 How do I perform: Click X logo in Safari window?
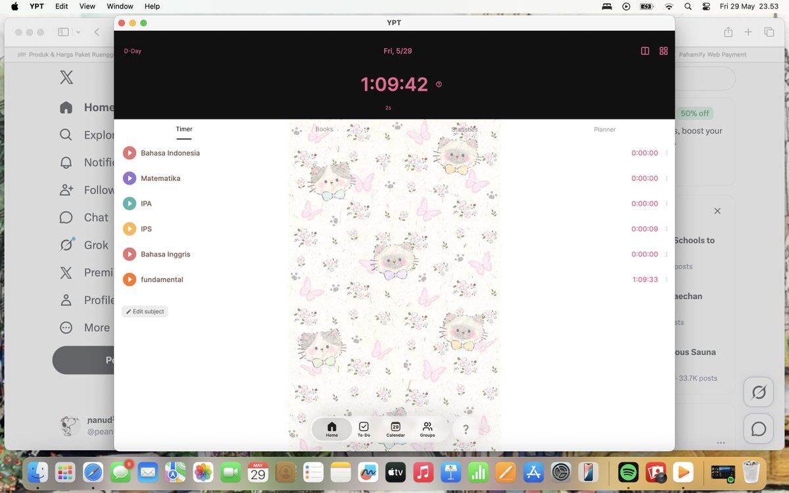tap(66, 77)
